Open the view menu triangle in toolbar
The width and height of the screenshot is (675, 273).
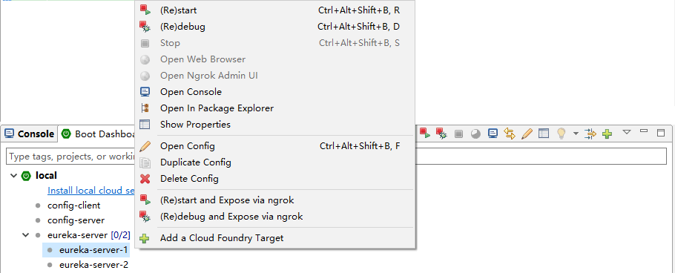click(627, 132)
